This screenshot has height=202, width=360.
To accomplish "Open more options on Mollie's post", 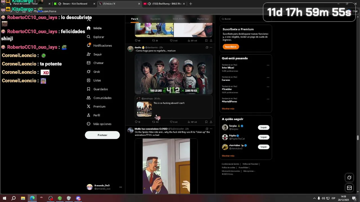I will click(211, 129).
